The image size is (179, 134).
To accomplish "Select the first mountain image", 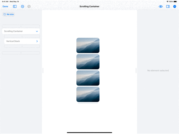I will coord(88,45).
